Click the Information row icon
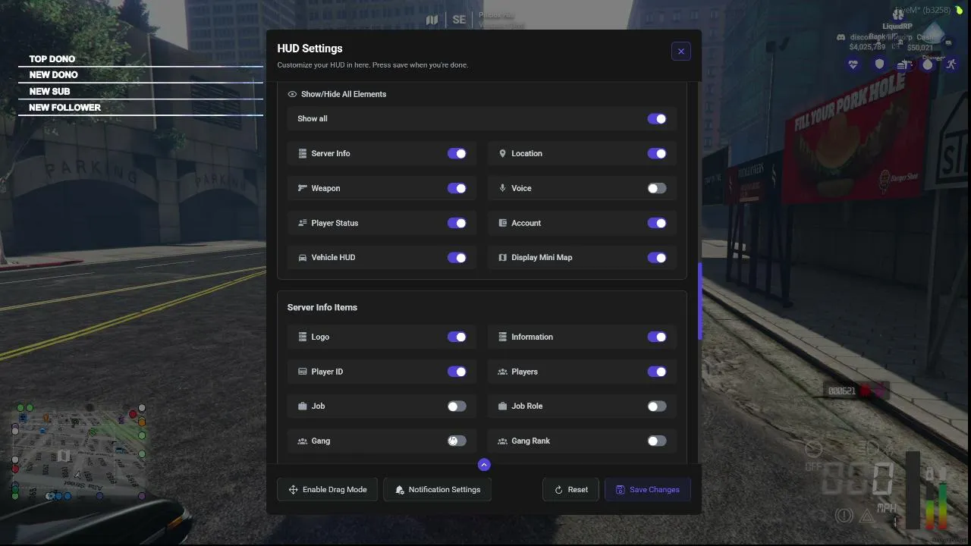The image size is (971, 546). click(x=502, y=337)
